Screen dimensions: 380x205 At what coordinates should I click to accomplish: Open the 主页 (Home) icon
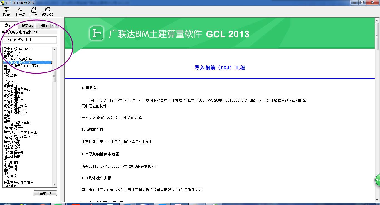tap(34, 12)
